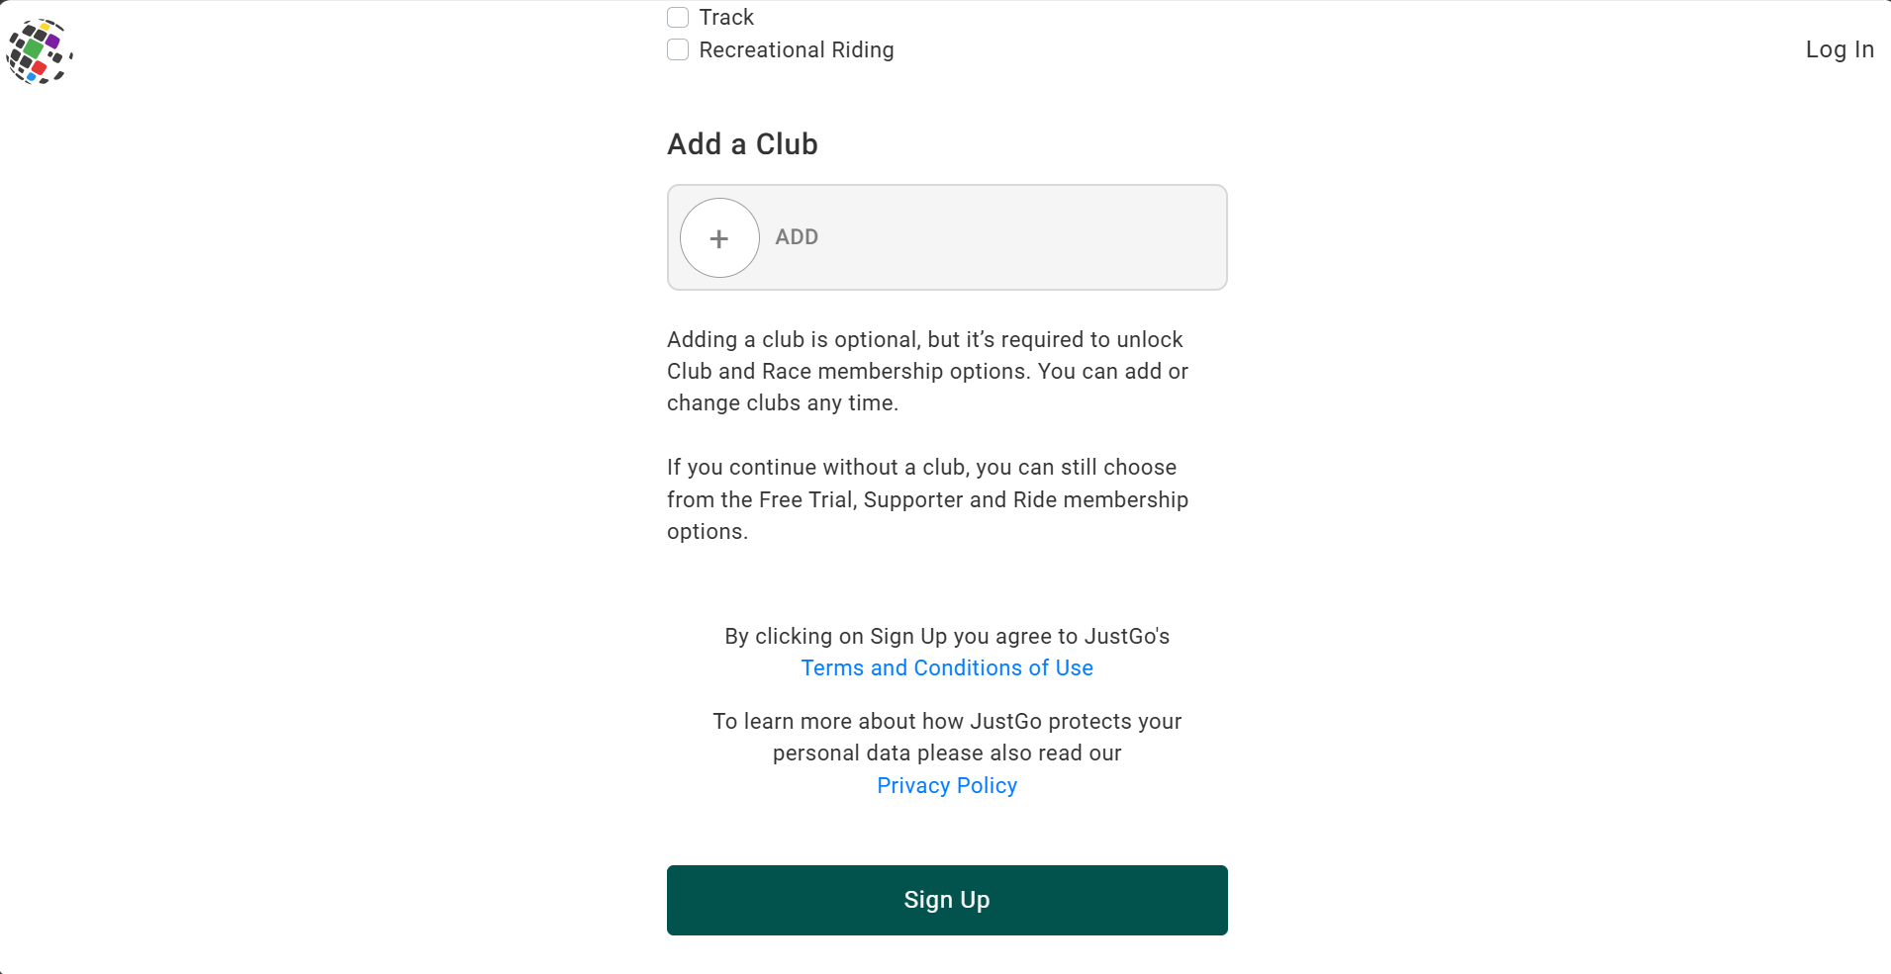1891x974 pixels.
Task: Click the ADD text in the club box
Action: coord(797,237)
